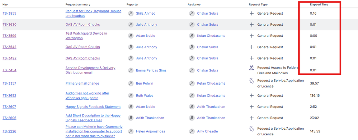Click Ruth Wales's reporter avatar icon

tap(131, 95)
